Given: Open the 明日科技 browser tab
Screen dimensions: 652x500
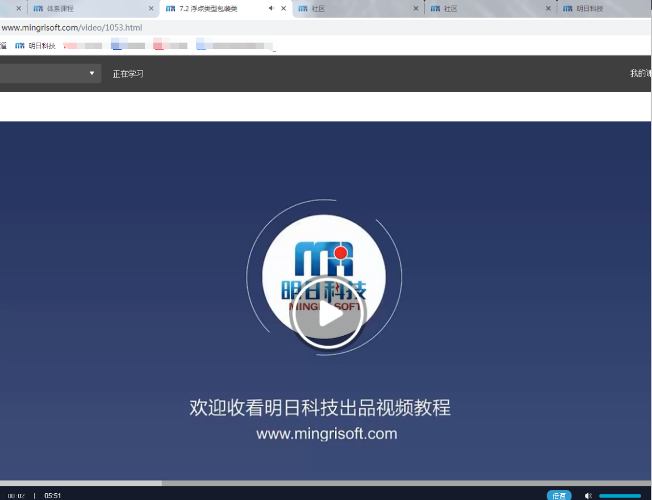Looking at the screenshot, I should pos(605,9).
